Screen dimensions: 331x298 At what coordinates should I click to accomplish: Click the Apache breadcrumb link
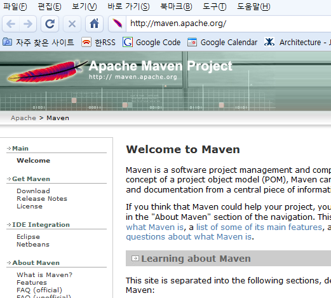pos(24,118)
